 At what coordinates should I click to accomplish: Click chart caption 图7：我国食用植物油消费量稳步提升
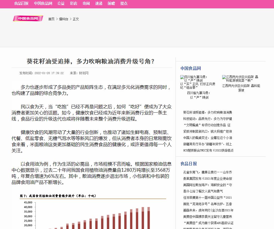[58, 196]
